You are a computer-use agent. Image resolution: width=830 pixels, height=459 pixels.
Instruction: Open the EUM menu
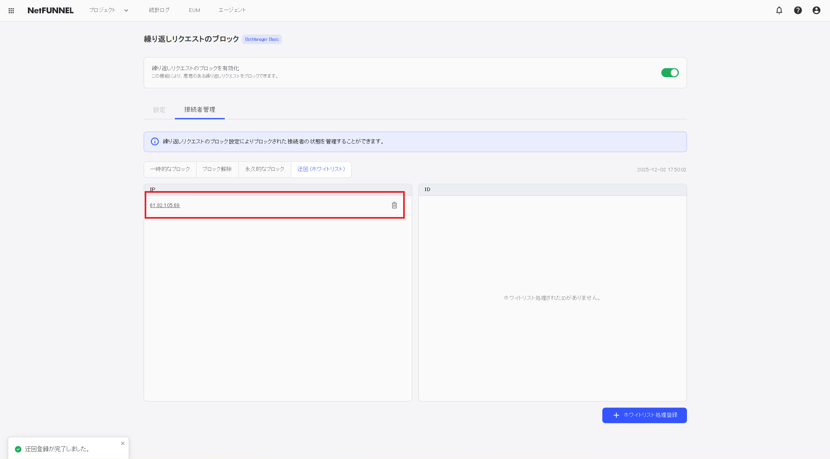194,10
